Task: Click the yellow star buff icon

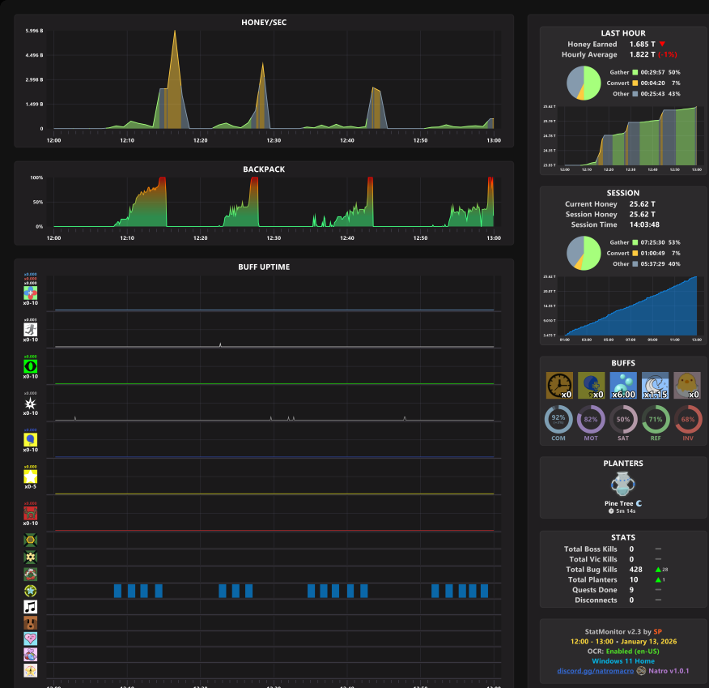Action: click(x=30, y=476)
